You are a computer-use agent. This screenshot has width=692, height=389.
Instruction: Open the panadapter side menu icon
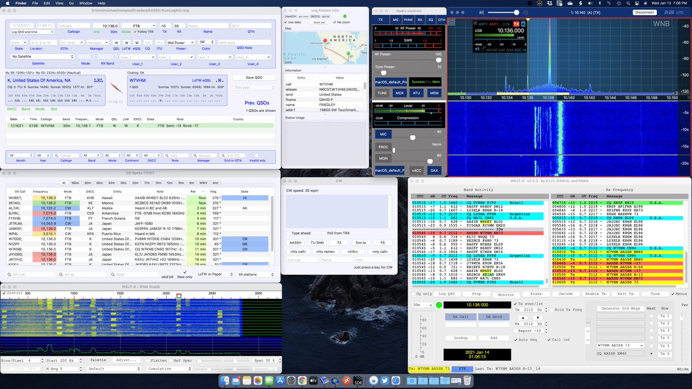453,23
